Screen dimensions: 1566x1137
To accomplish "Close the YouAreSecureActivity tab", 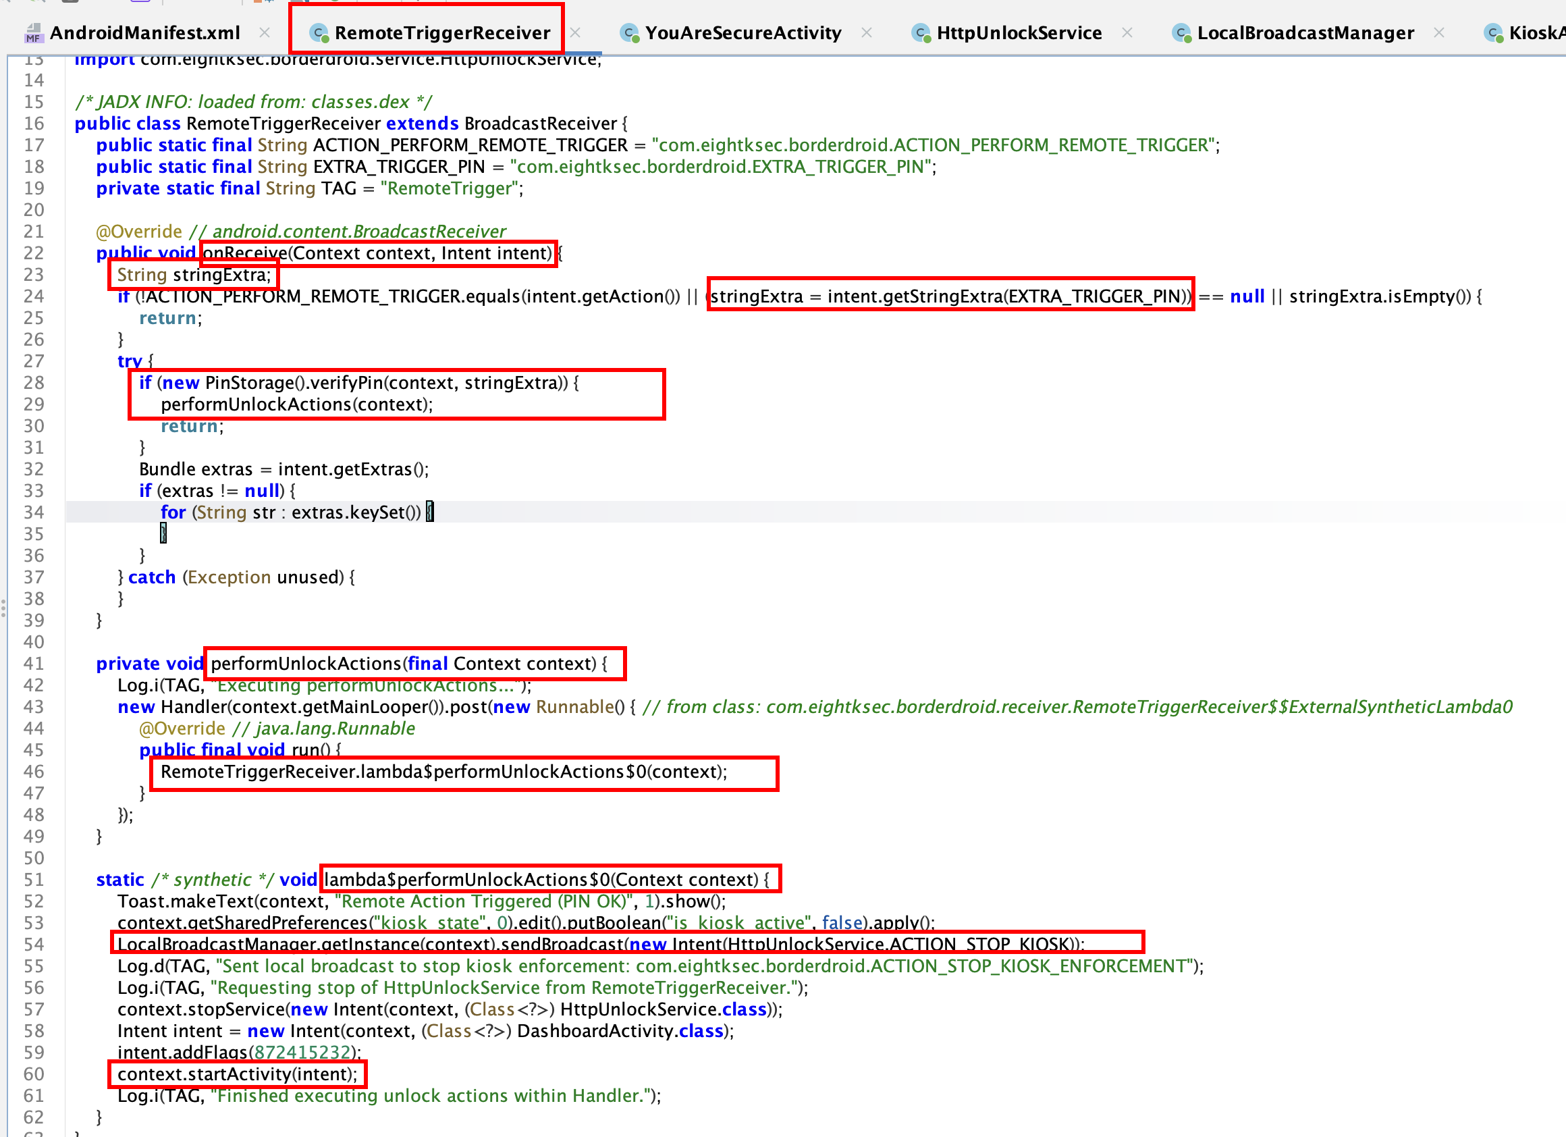I will pyautogui.click(x=867, y=32).
